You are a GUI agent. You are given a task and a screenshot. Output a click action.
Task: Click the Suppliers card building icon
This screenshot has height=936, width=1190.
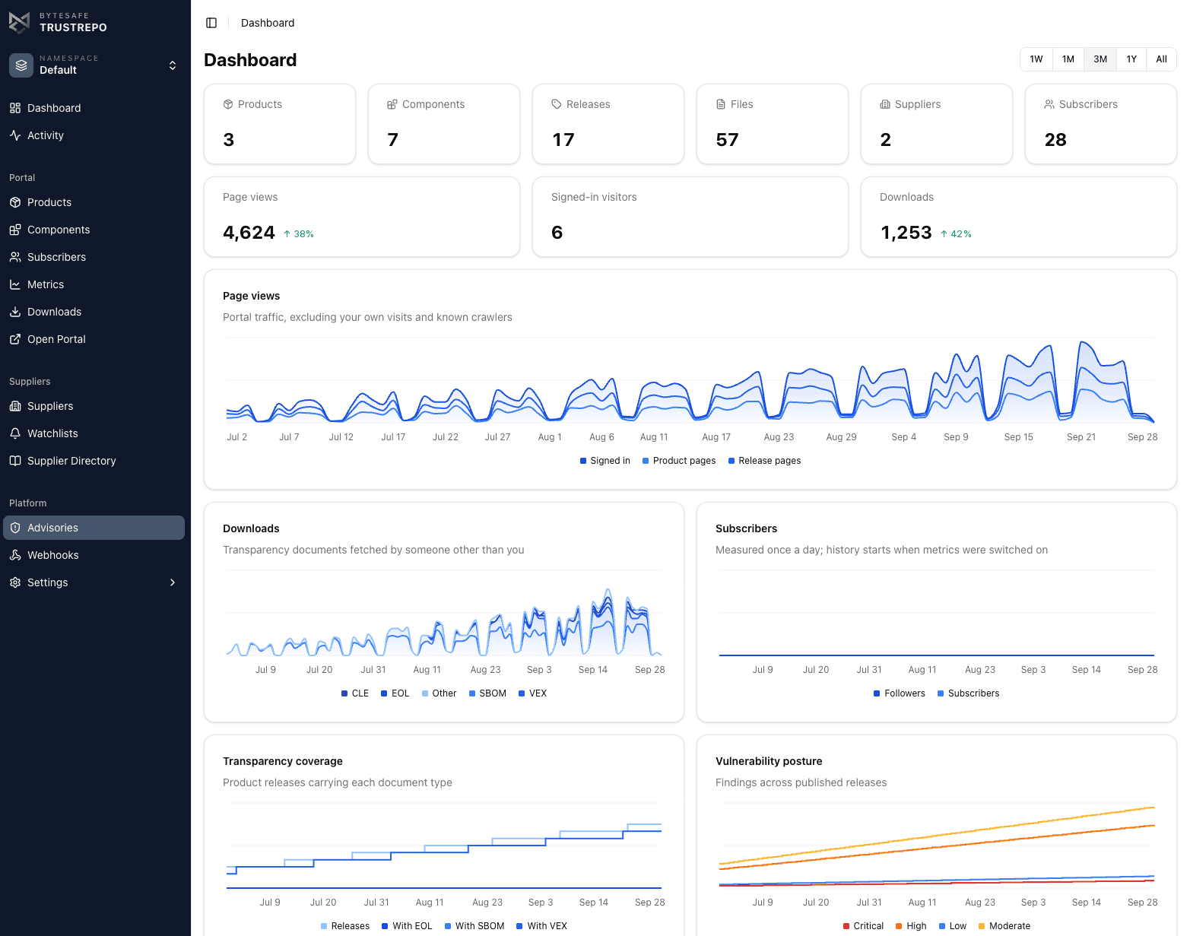885,104
